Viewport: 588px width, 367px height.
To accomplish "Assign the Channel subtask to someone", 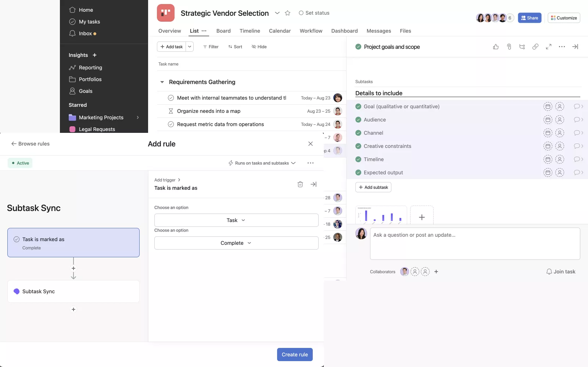I will coord(559,133).
